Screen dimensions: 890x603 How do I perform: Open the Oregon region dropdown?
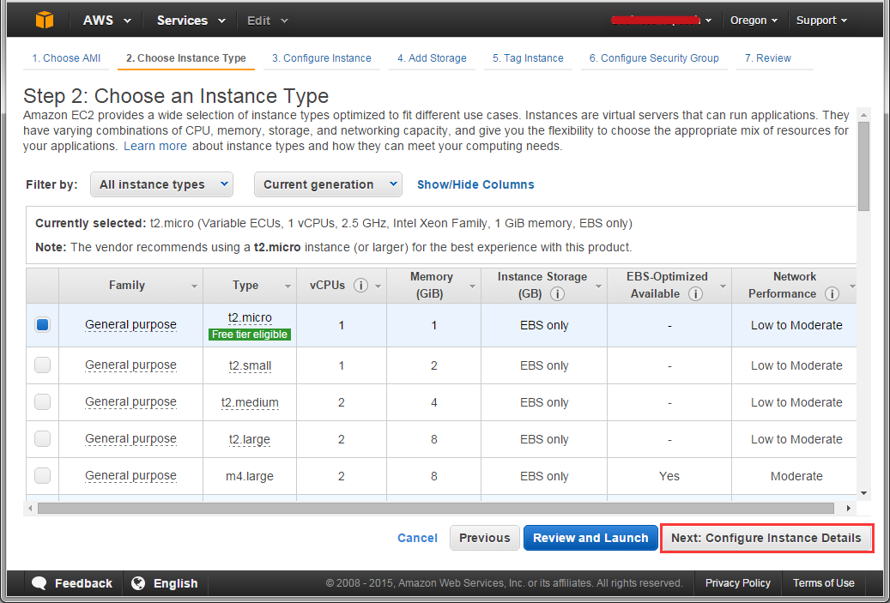(x=754, y=21)
